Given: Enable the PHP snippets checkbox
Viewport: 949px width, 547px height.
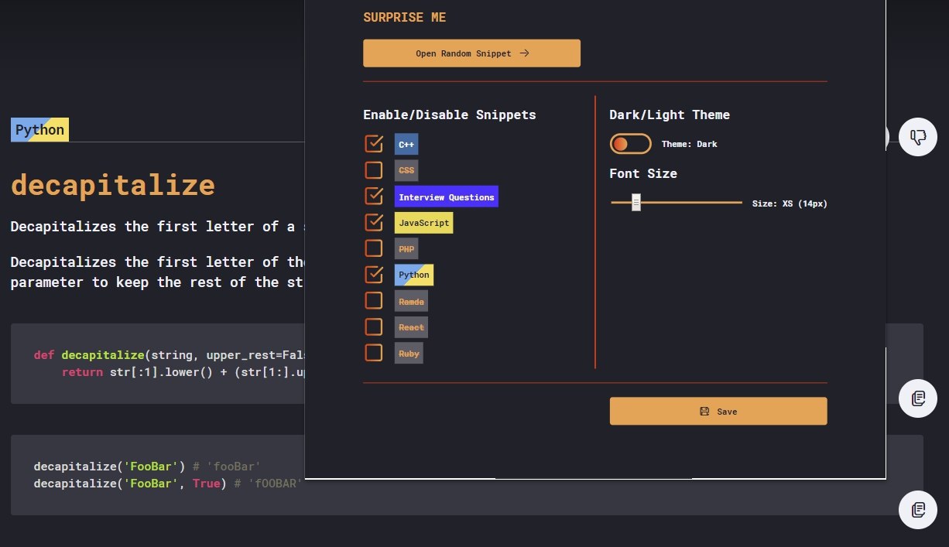Looking at the screenshot, I should click(x=374, y=248).
